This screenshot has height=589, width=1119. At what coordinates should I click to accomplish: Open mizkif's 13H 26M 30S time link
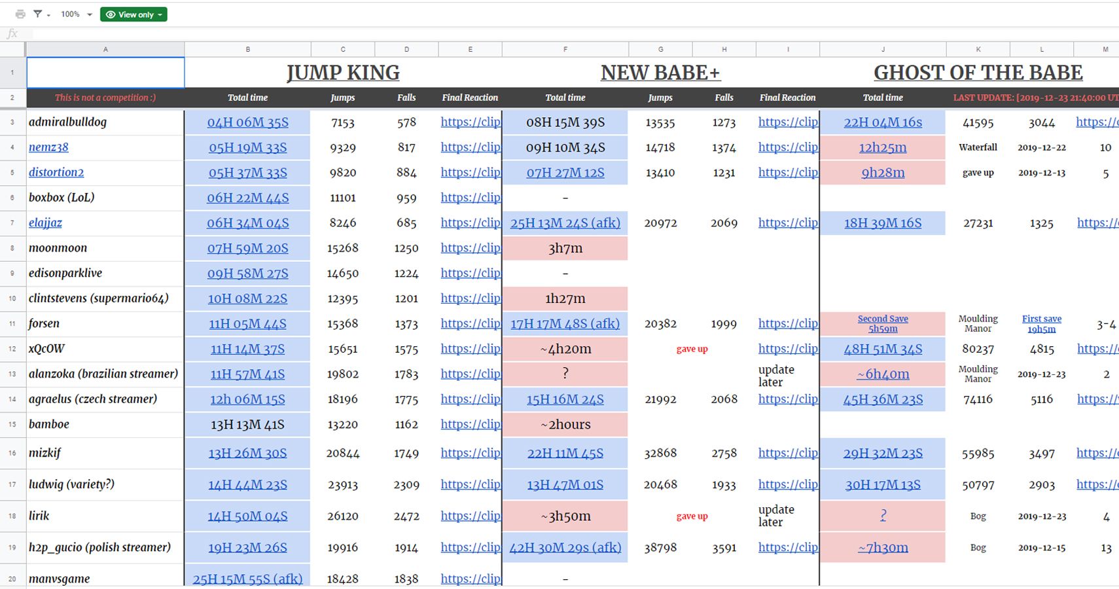247,453
